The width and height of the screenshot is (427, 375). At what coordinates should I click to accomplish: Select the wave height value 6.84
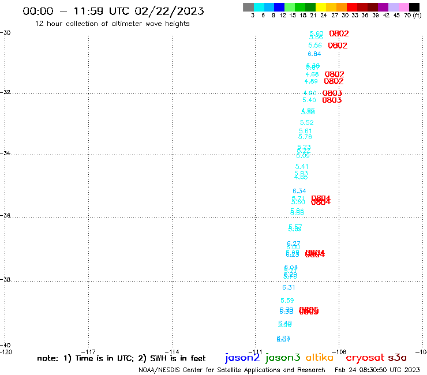314,54
